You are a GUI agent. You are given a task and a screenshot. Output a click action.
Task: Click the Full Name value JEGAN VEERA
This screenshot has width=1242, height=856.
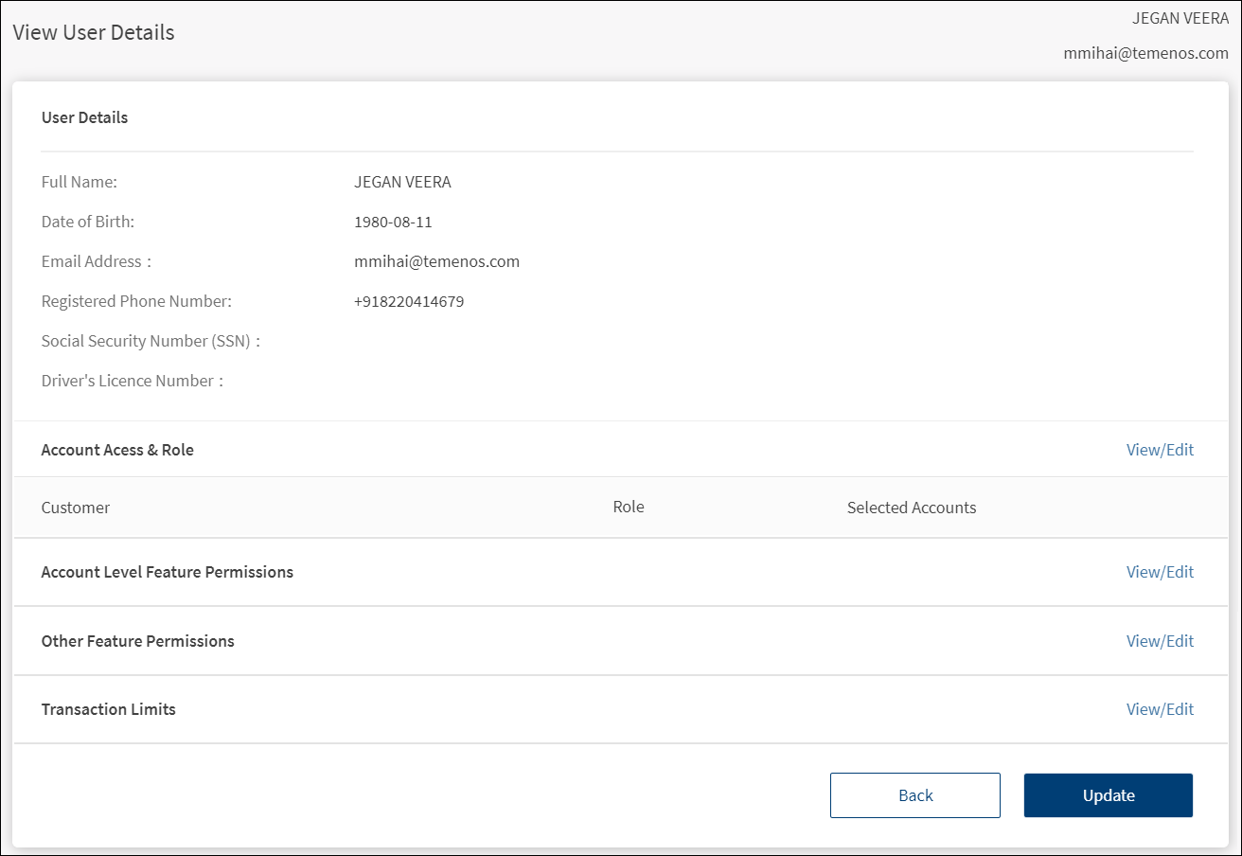402,182
